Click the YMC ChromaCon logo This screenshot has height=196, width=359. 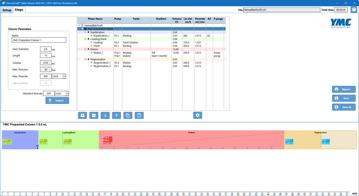(x=341, y=23)
